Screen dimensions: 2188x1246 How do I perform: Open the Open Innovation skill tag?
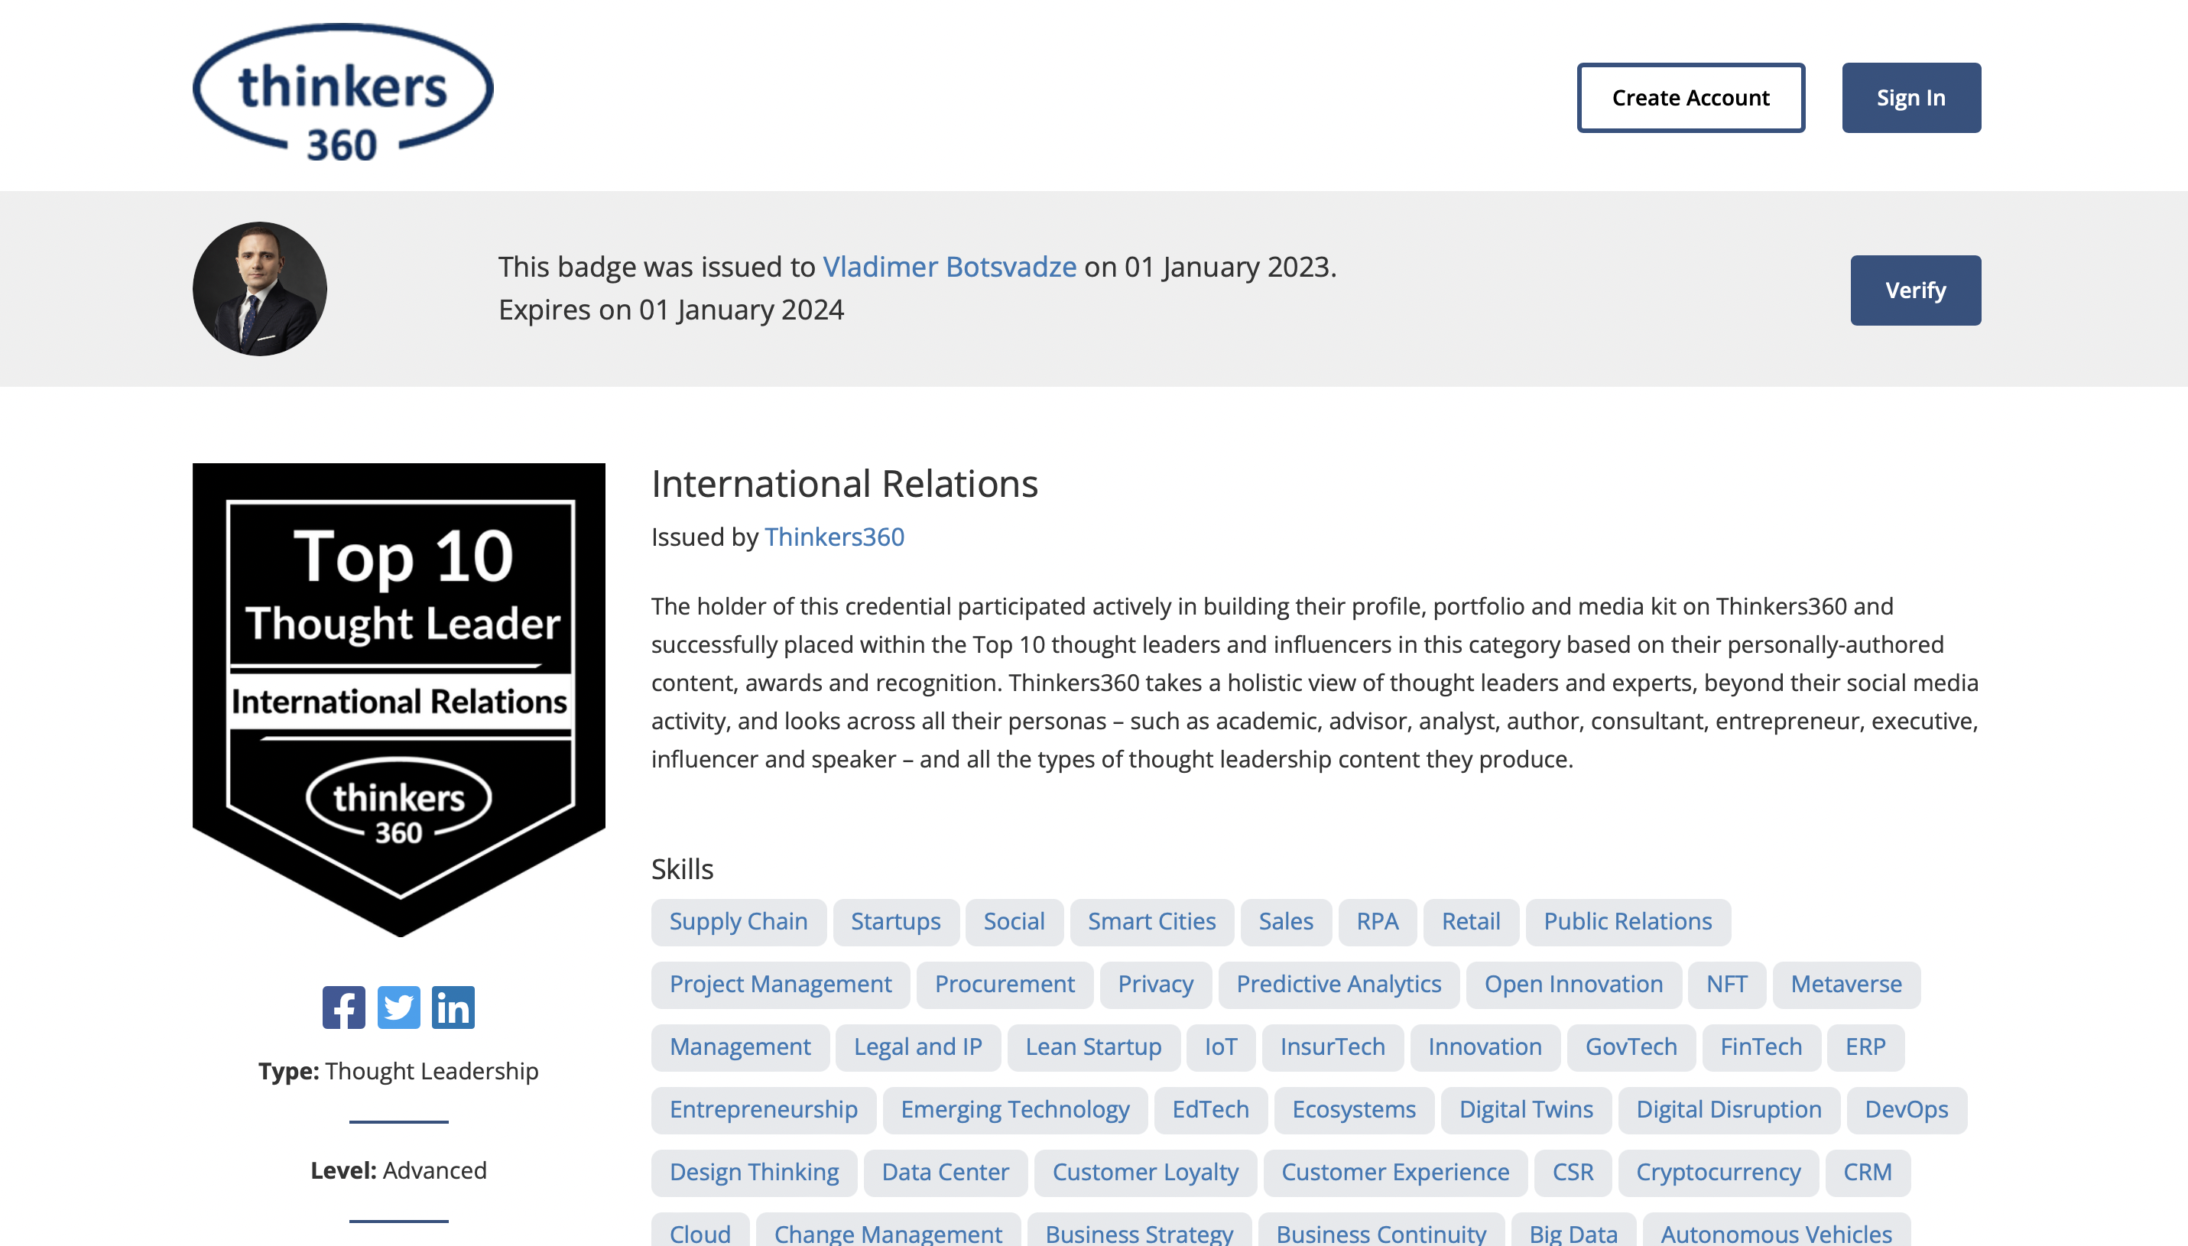(1573, 984)
